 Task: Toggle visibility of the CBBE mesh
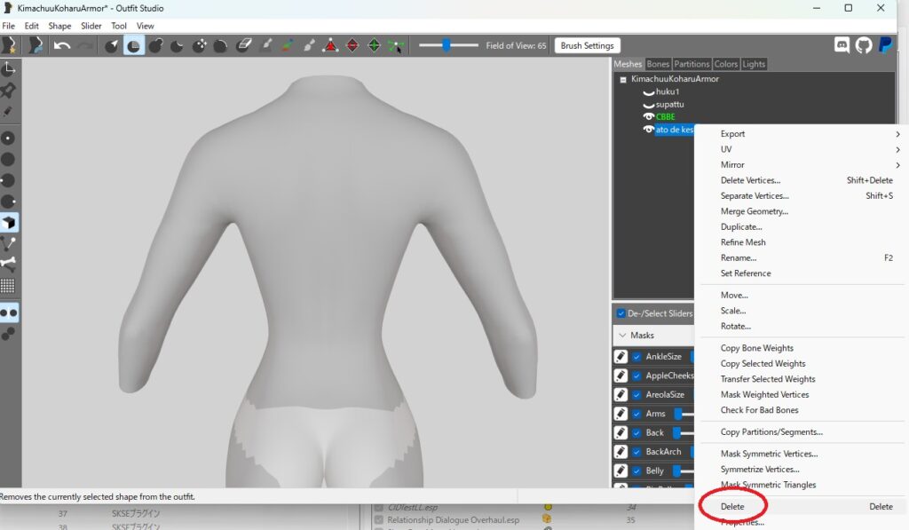[x=648, y=117]
